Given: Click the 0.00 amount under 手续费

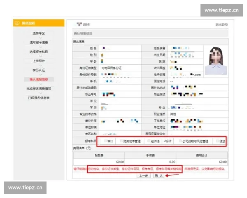Looking at the screenshot, I should coord(172,162).
